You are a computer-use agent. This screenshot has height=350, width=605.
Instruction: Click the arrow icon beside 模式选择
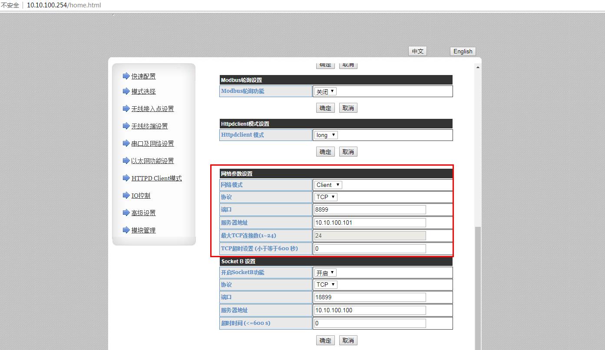[x=126, y=92]
